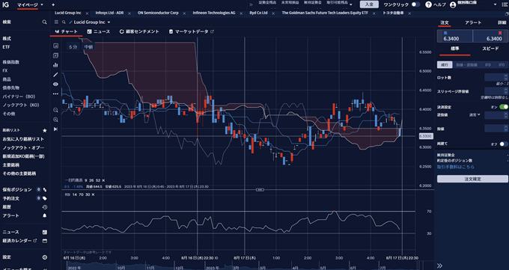Zoom out the chart with minus magnifier
The image size is (509, 270).
point(56,110)
